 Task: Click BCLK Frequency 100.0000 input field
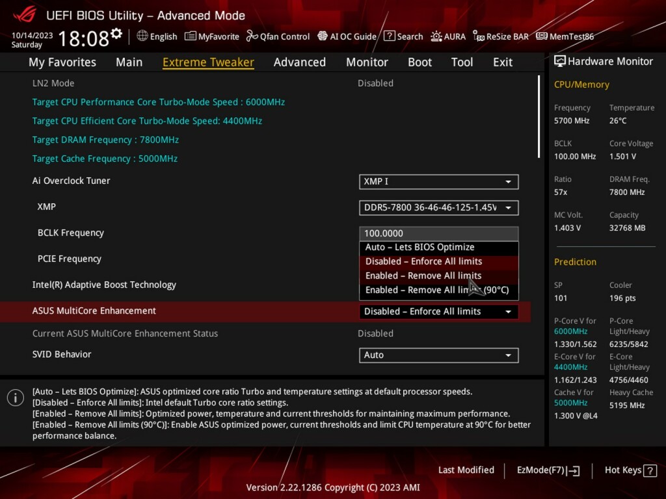point(439,233)
